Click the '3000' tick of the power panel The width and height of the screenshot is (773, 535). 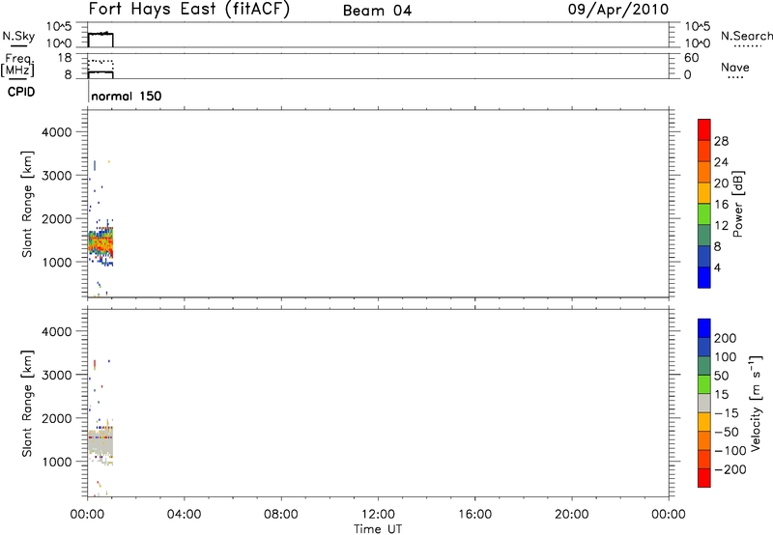[x=57, y=176]
